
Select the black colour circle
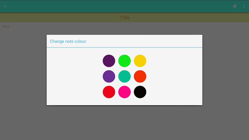pos(140,92)
